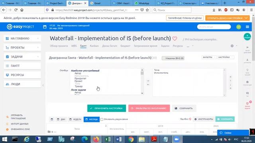Bookmark this page with the star icon
255x143 pixels.
[x=147, y=10]
